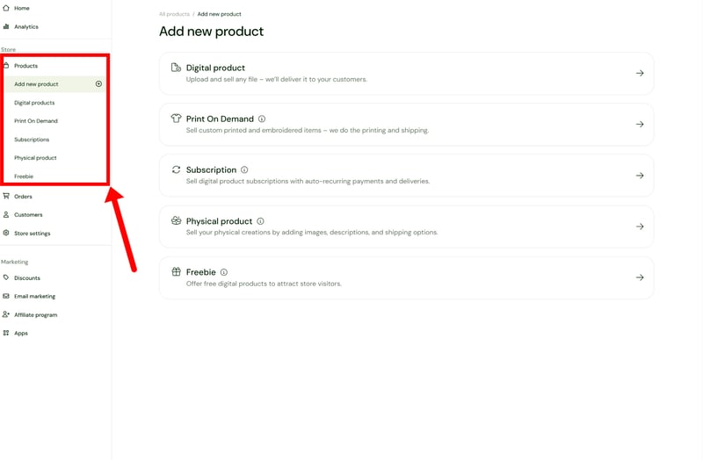The height and width of the screenshot is (460, 703).
Task: Click the Affiliate program icon
Action: tap(6, 314)
